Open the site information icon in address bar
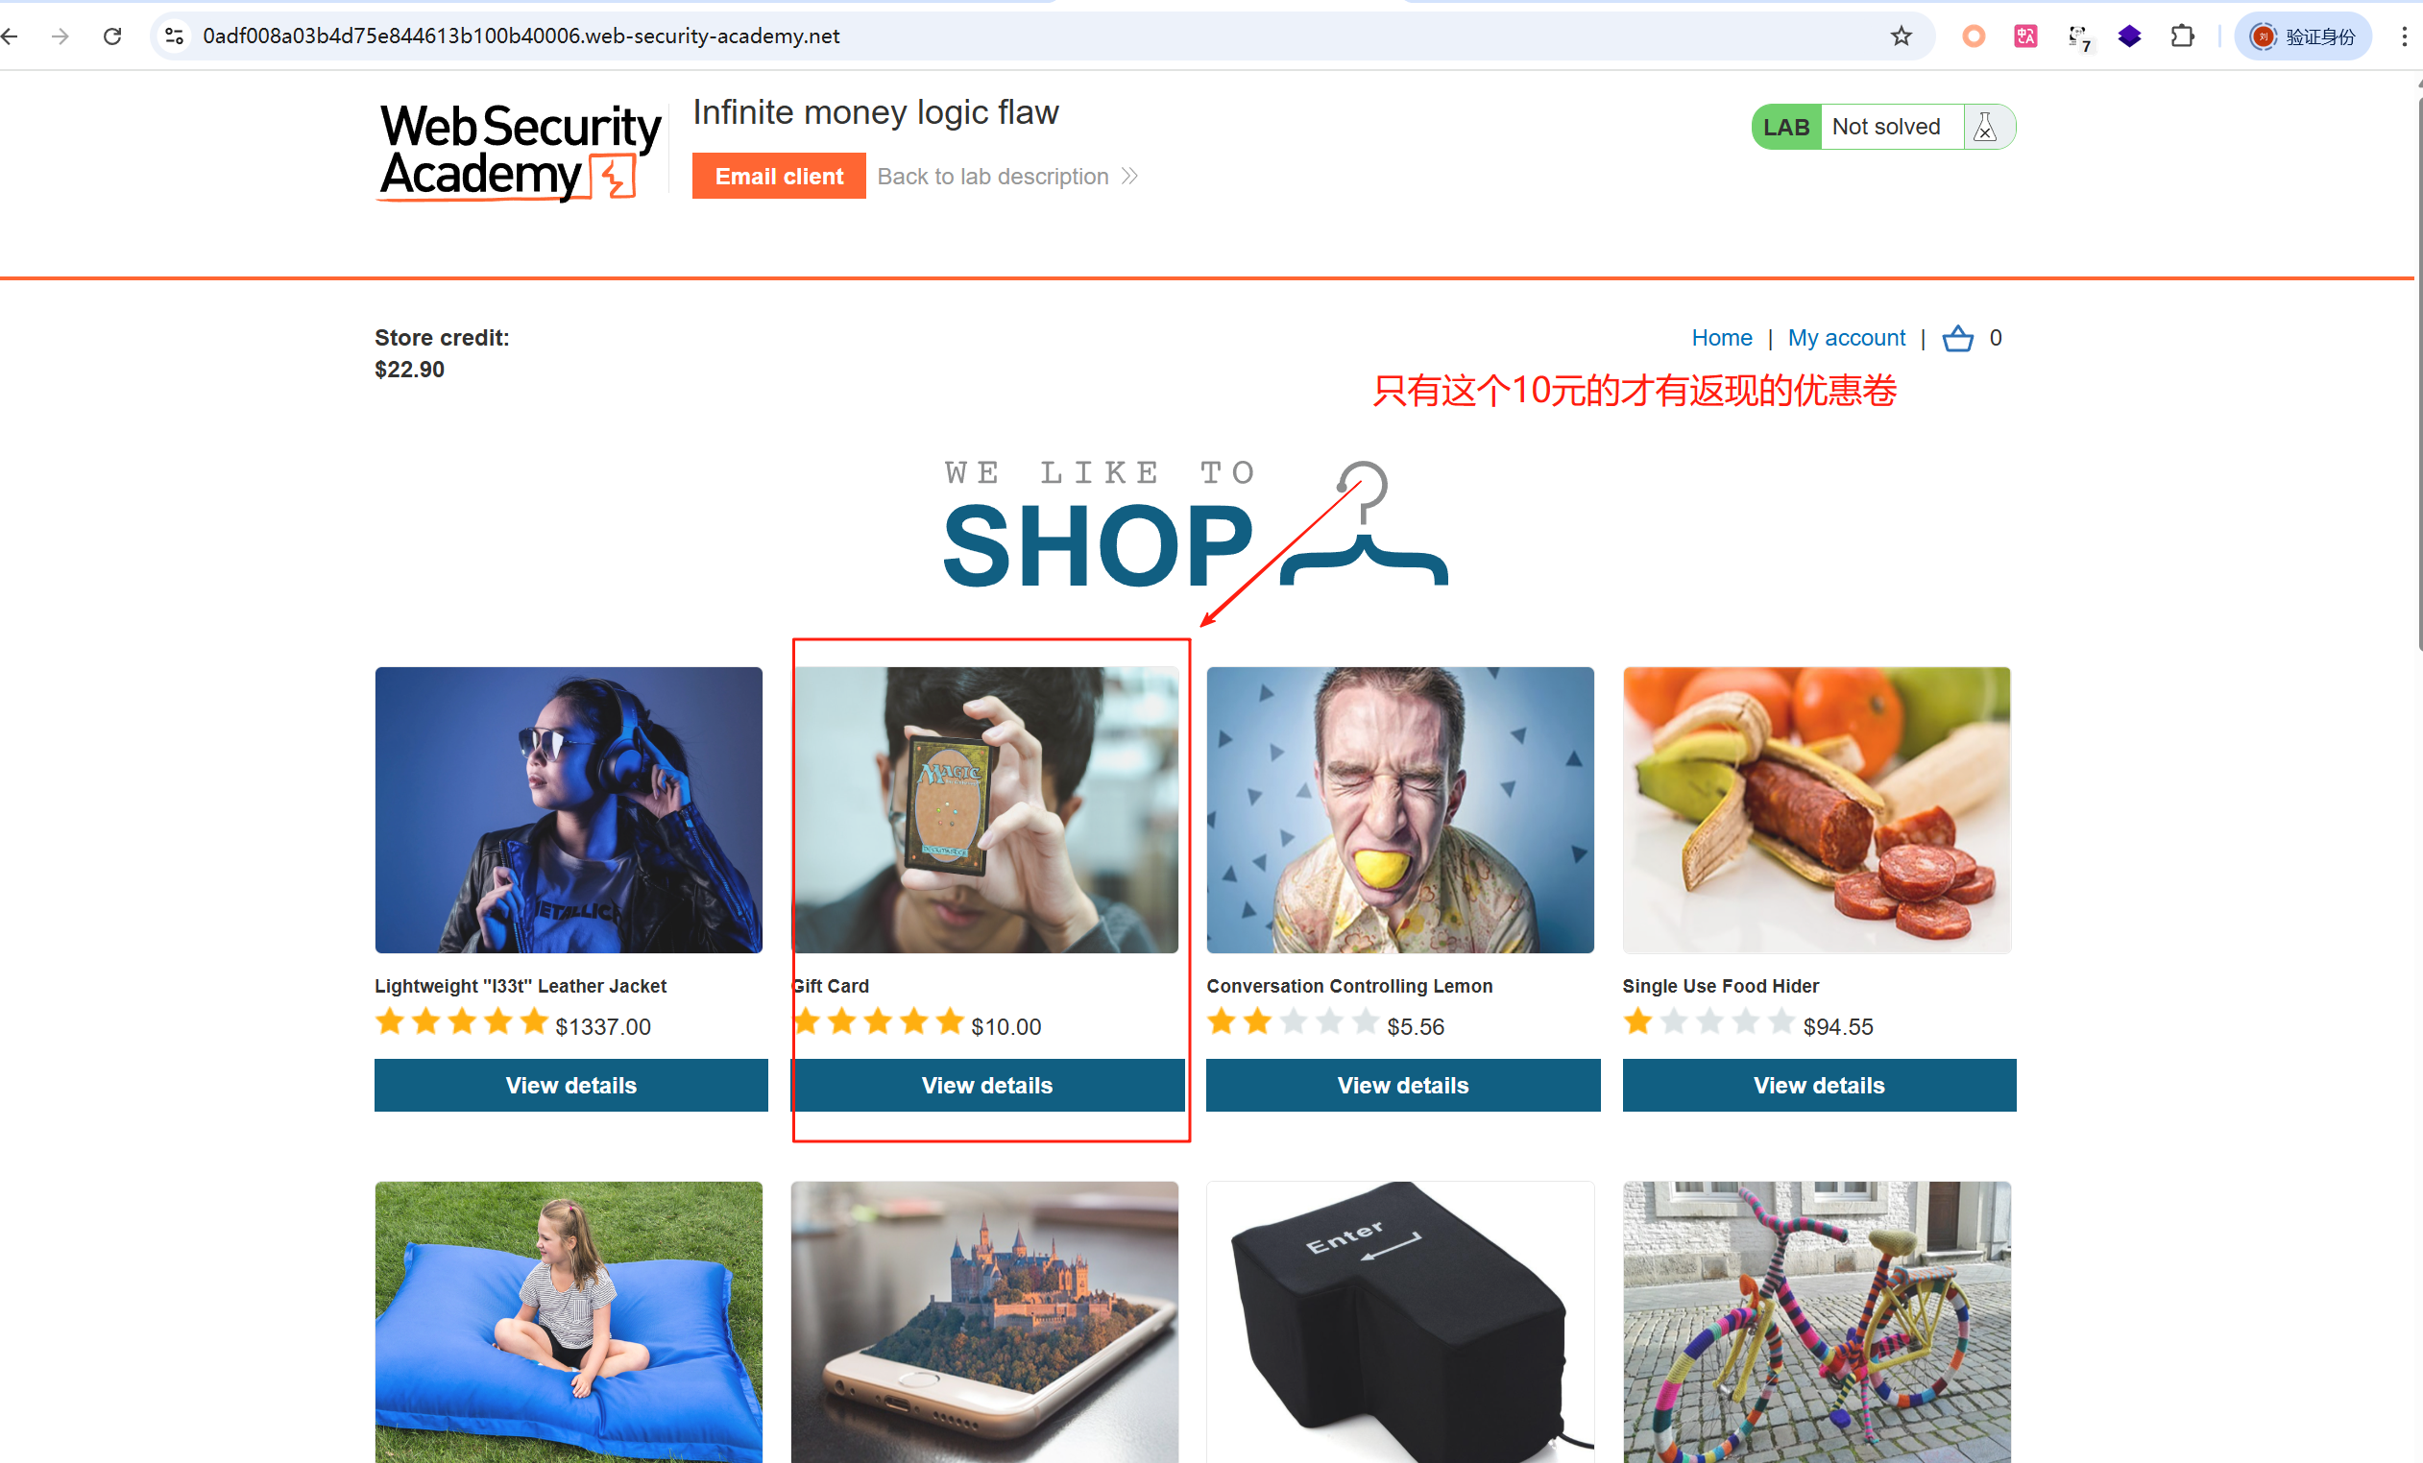 coord(174,36)
